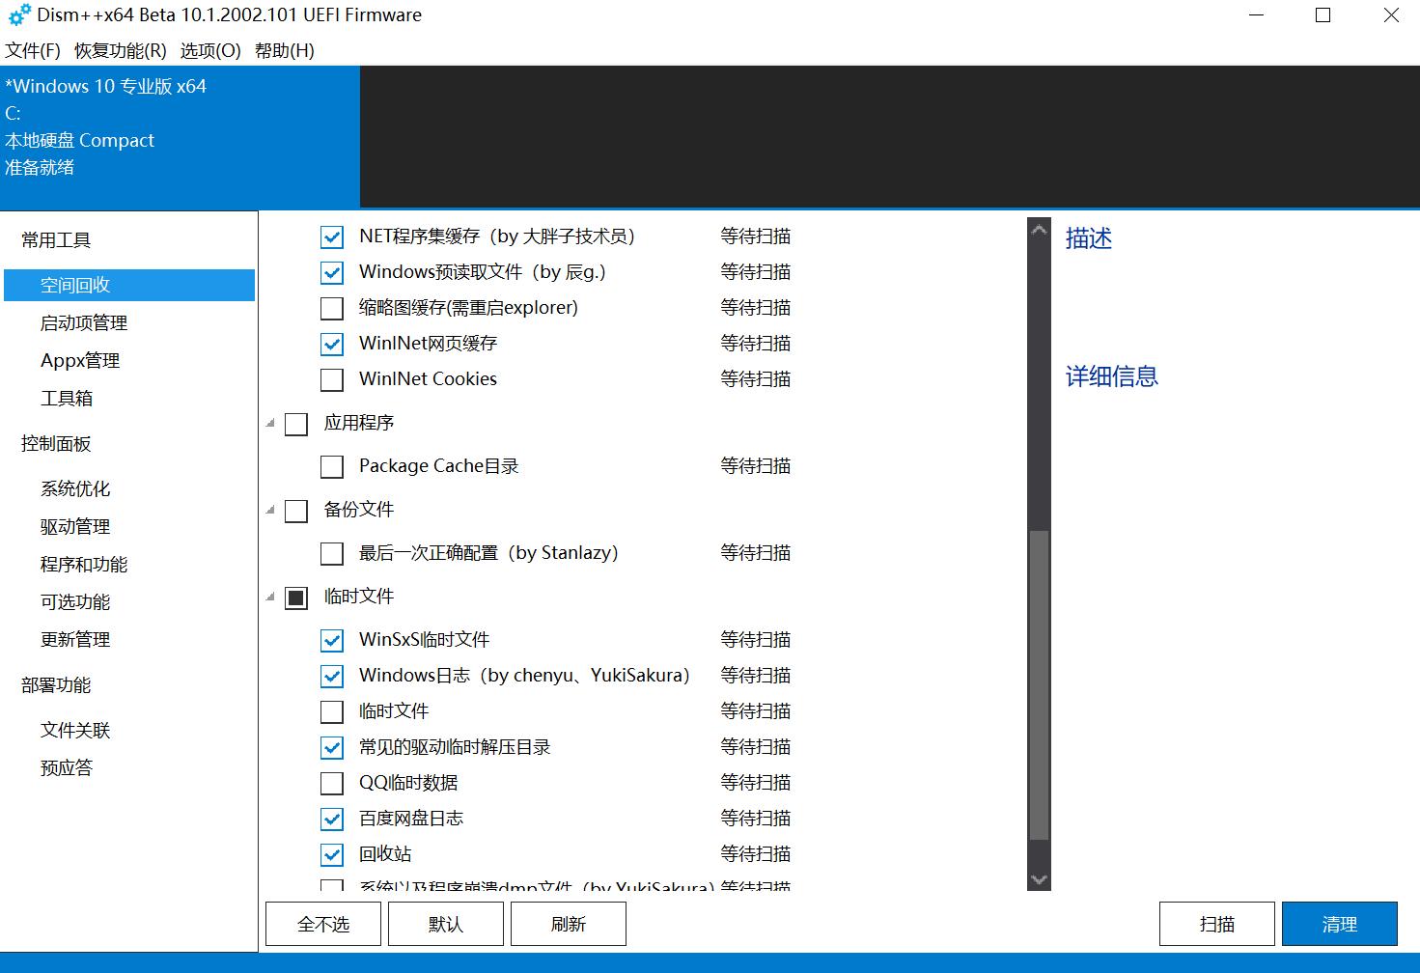
Task: Collapse the 应用程序 section
Action: [270, 422]
